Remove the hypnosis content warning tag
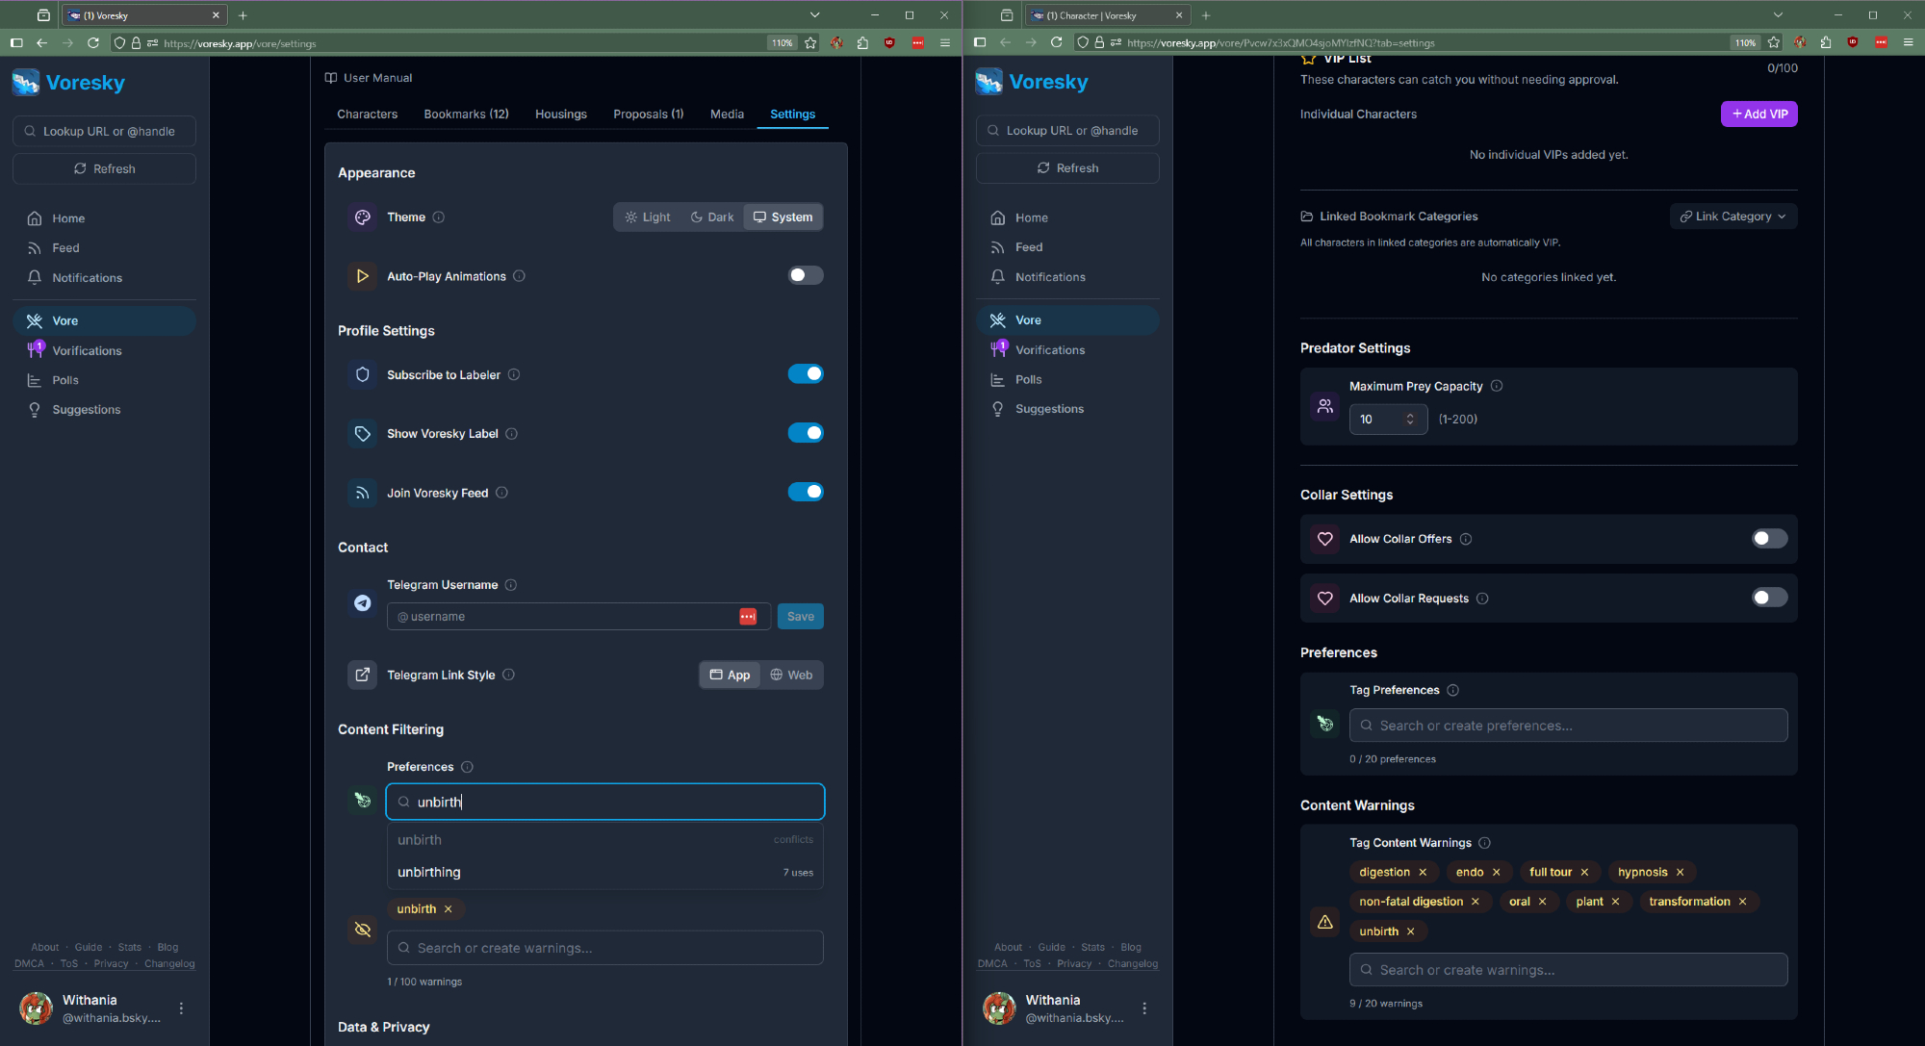This screenshot has width=1925, height=1046. [1681, 873]
